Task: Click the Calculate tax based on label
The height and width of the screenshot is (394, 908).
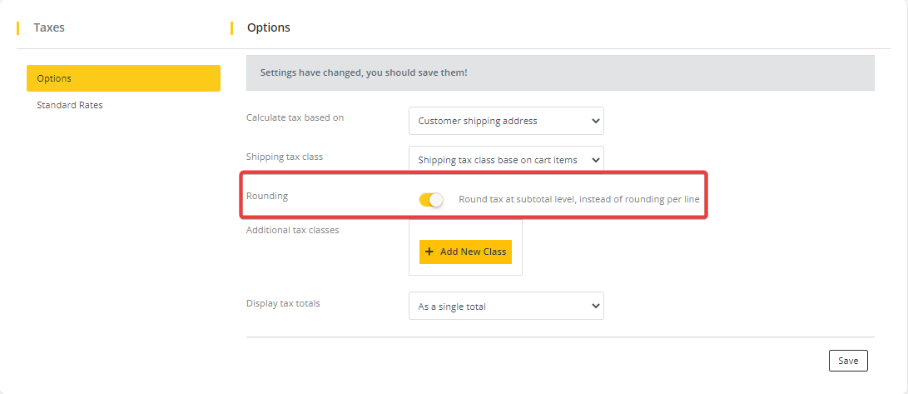Action: pos(295,117)
